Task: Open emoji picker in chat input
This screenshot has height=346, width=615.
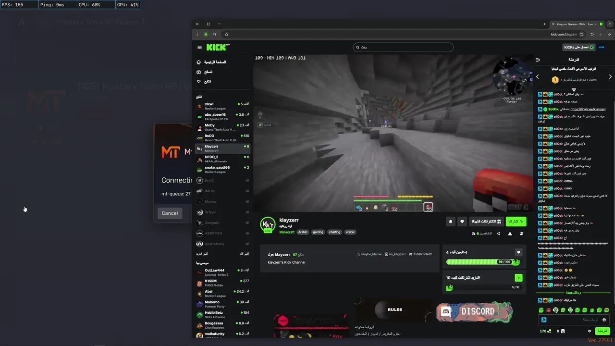Action: (x=604, y=320)
